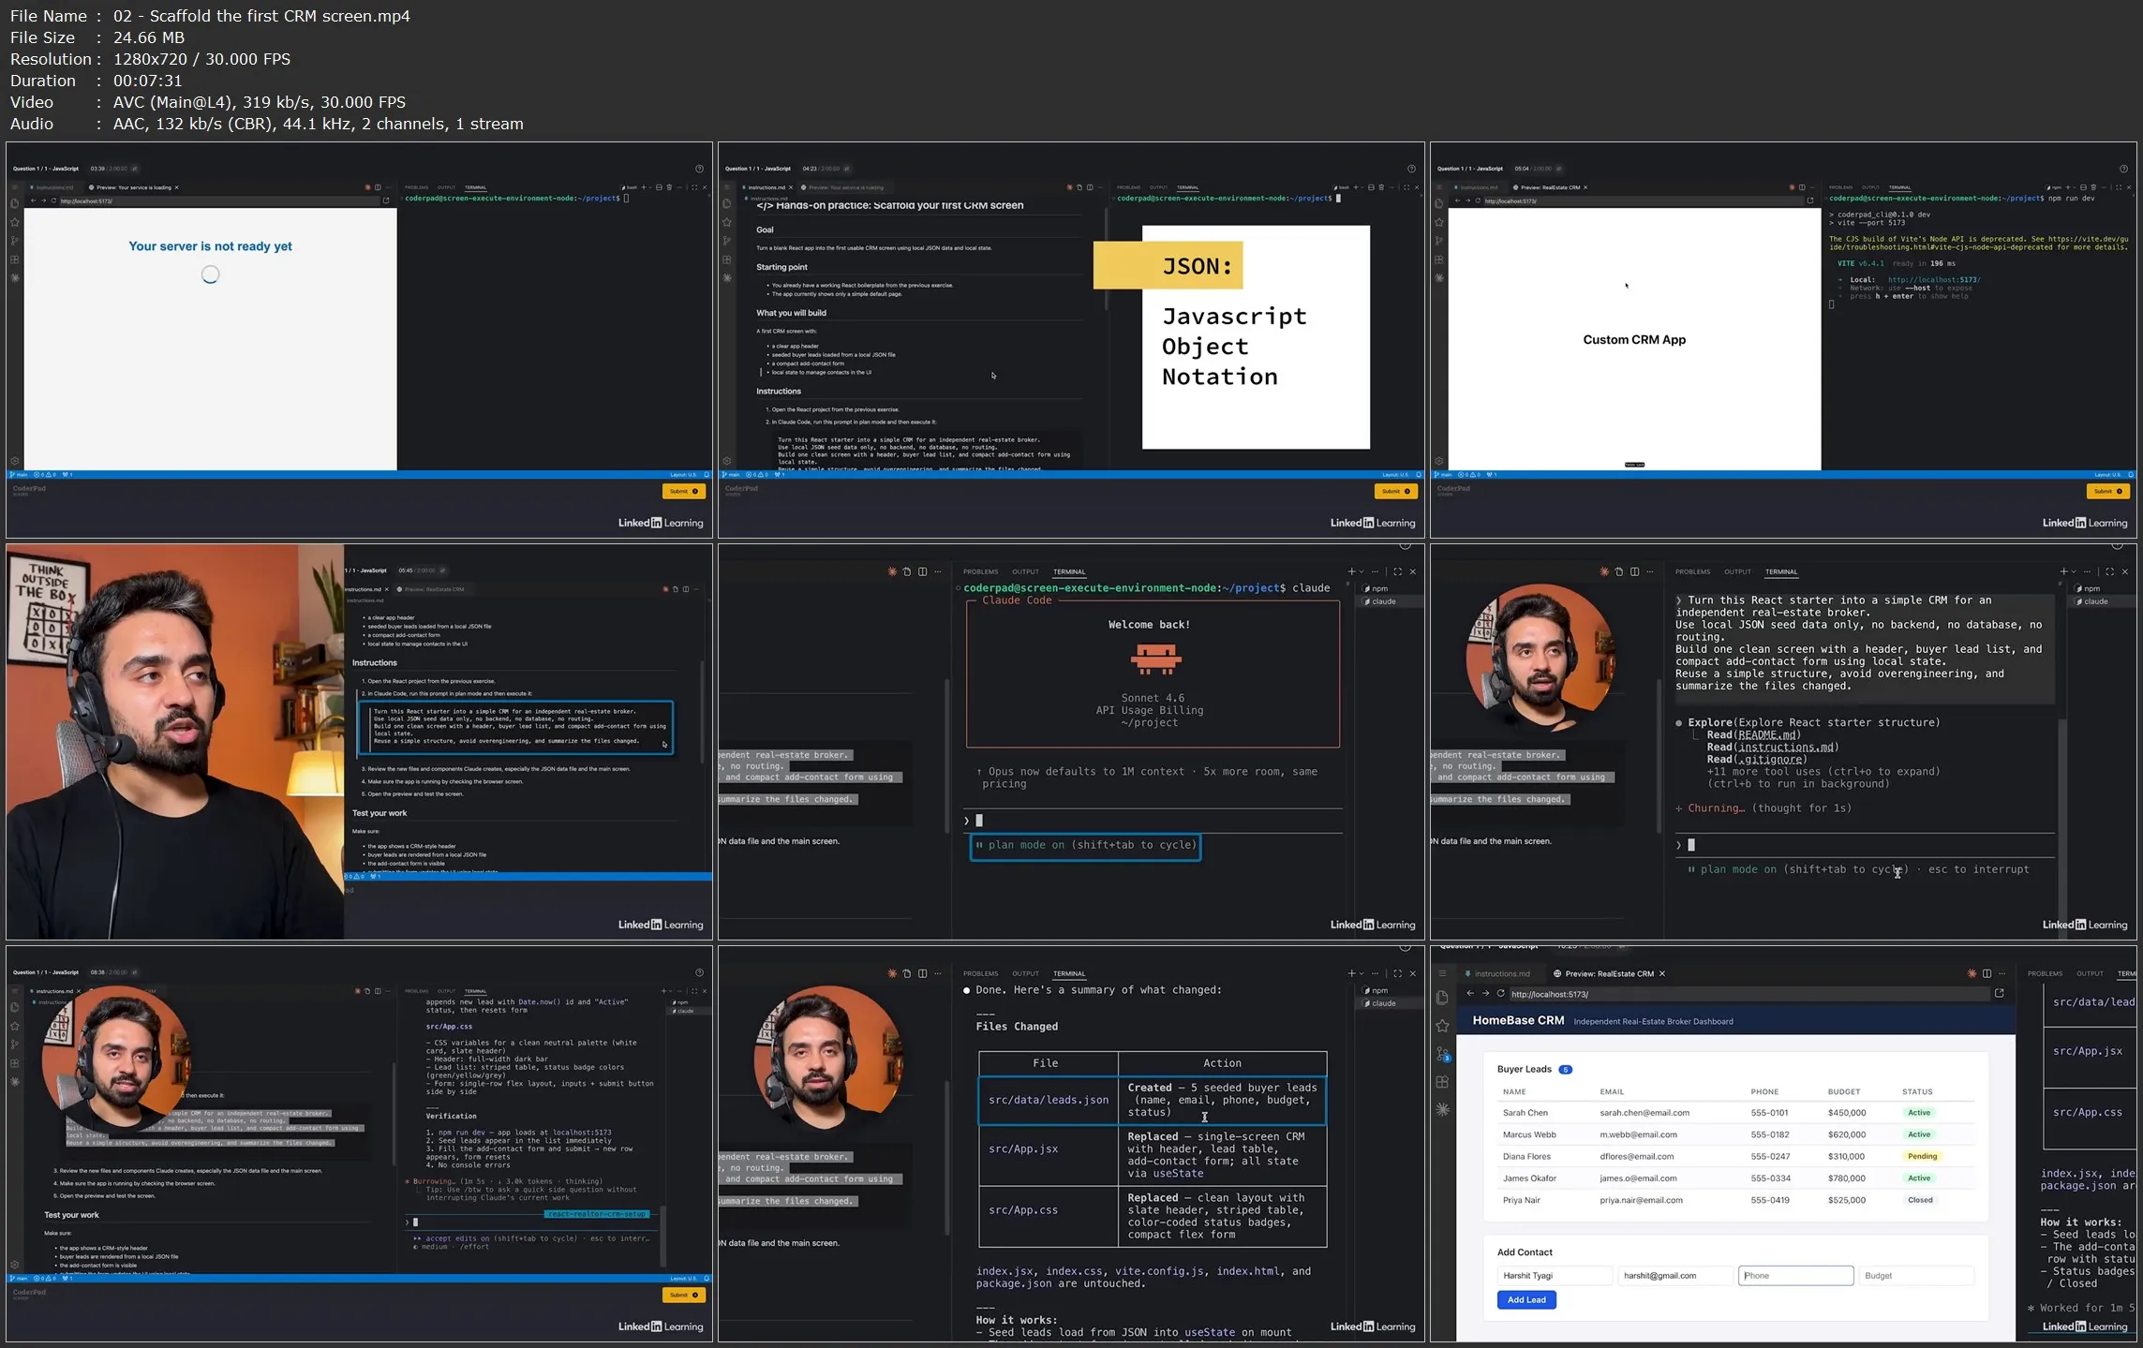Close the Preview: RealEstate CRM tab in HomeBase frame

[x=1662, y=973]
